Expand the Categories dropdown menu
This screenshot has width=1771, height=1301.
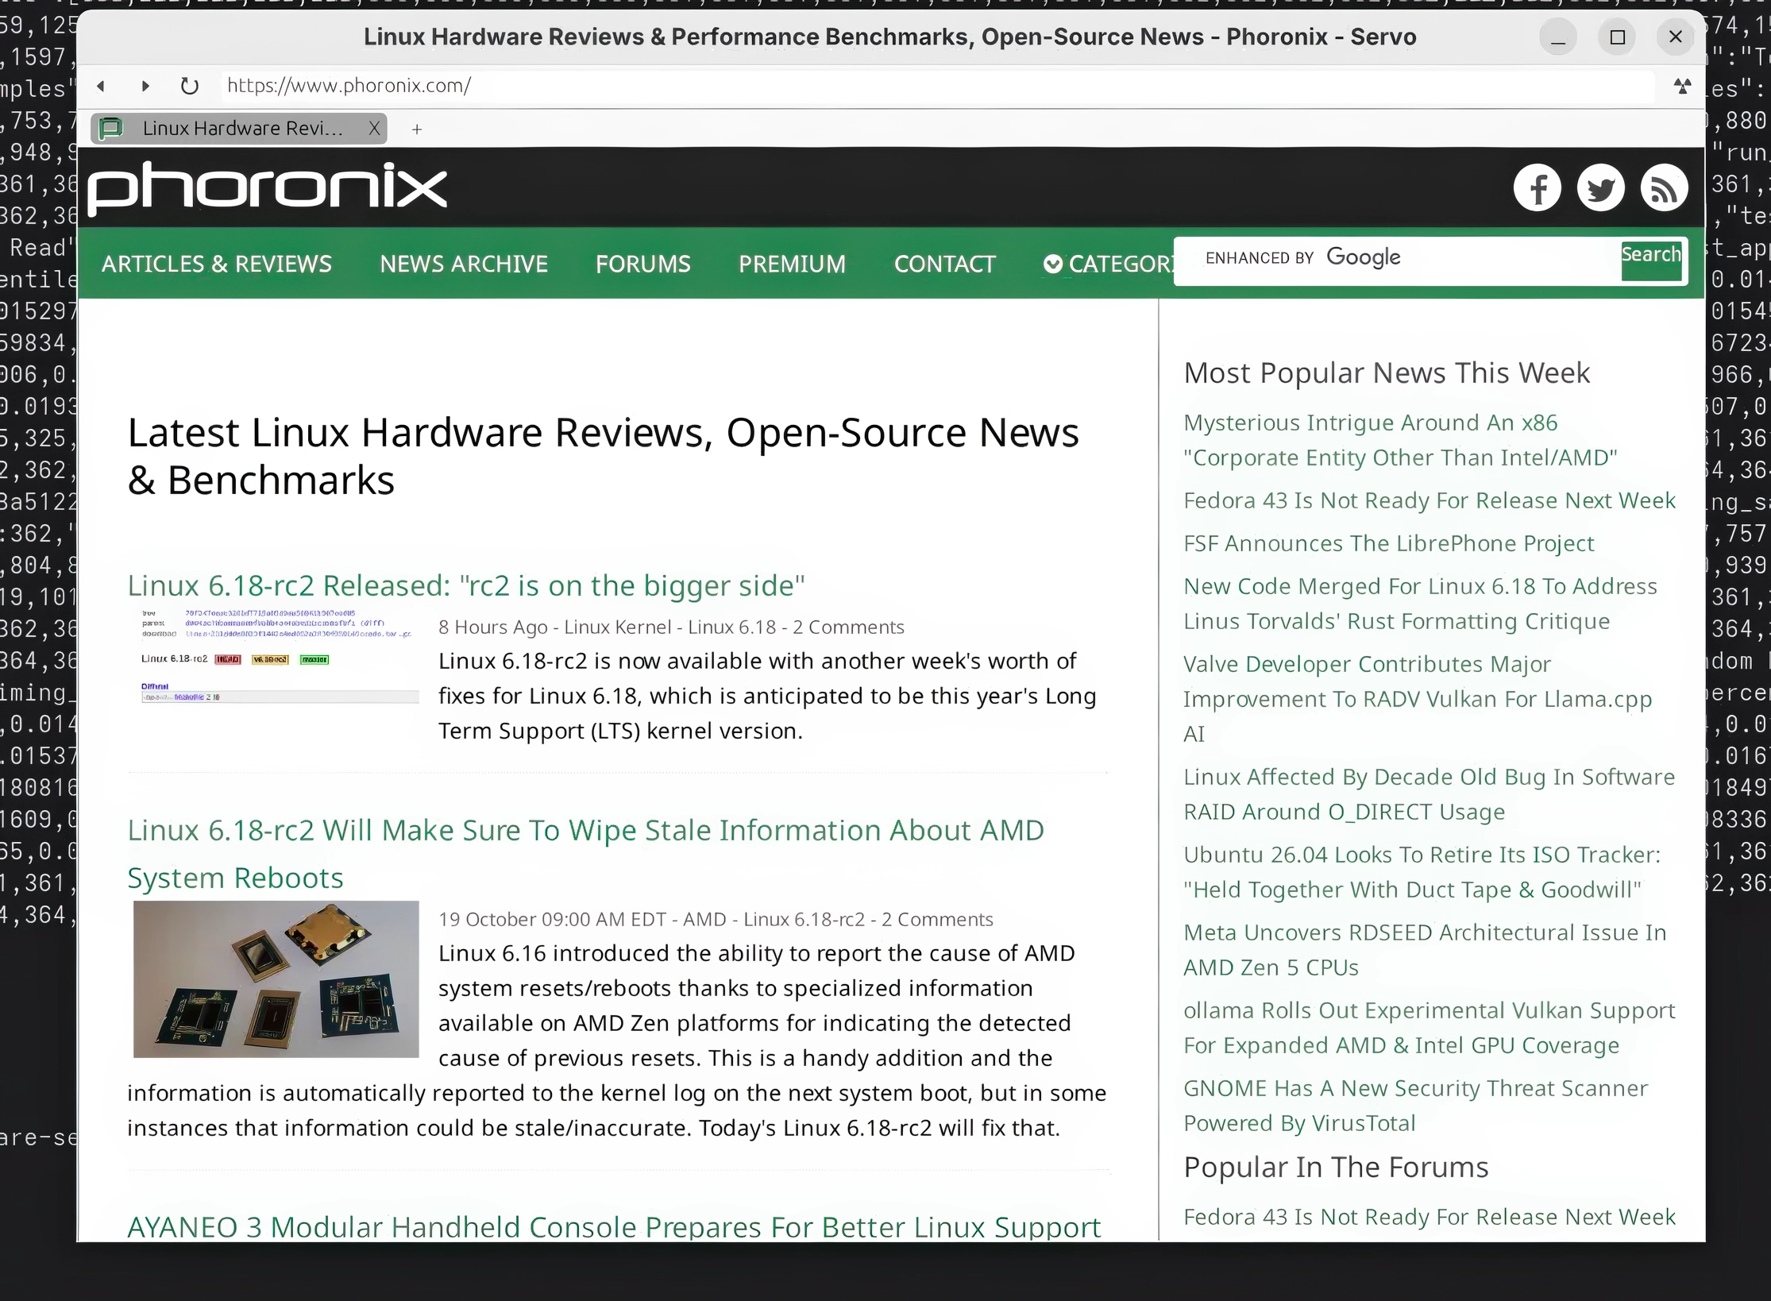[1108, 264]
